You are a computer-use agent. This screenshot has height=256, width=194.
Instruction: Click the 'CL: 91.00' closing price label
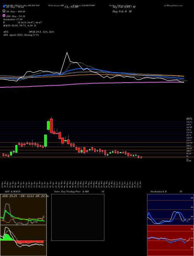pos(71,7)
